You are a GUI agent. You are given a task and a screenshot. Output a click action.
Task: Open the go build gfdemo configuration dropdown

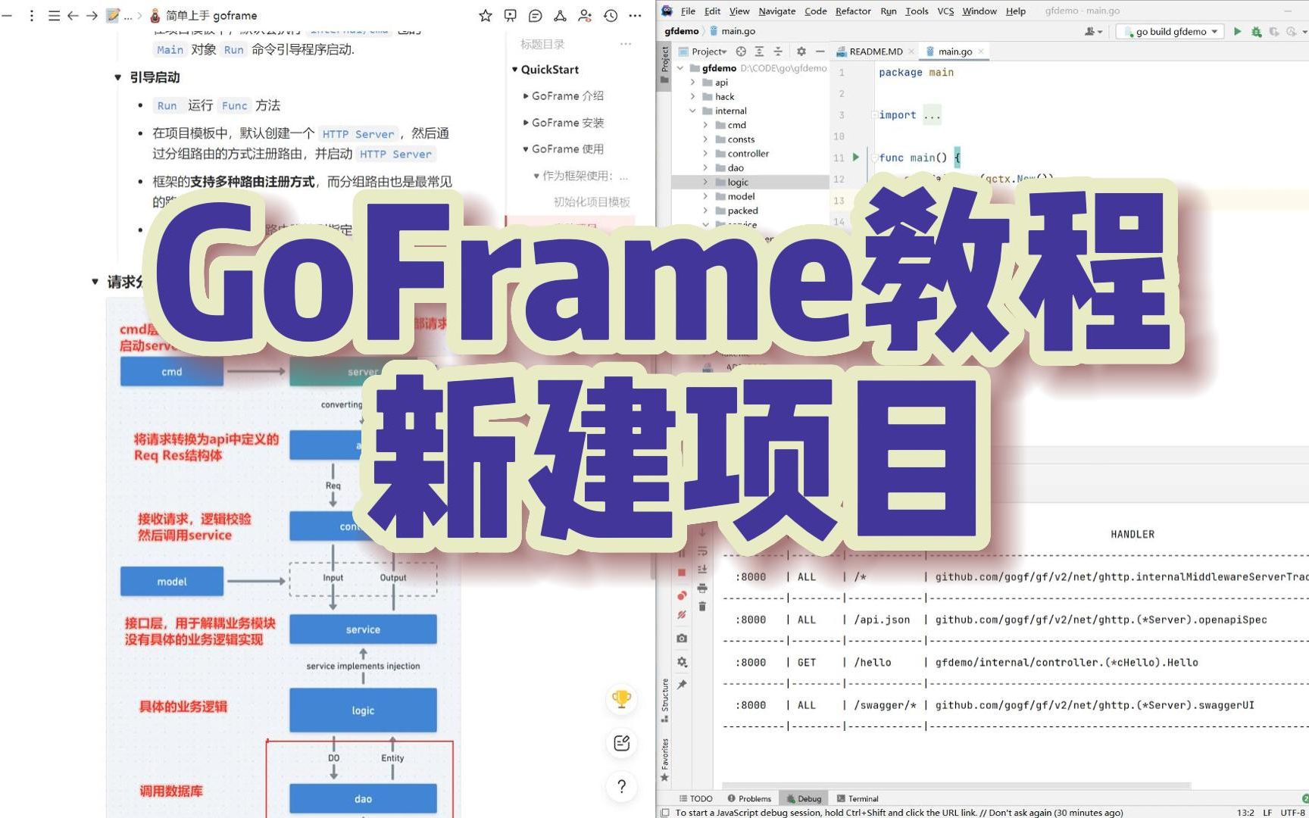(1170, 31)
